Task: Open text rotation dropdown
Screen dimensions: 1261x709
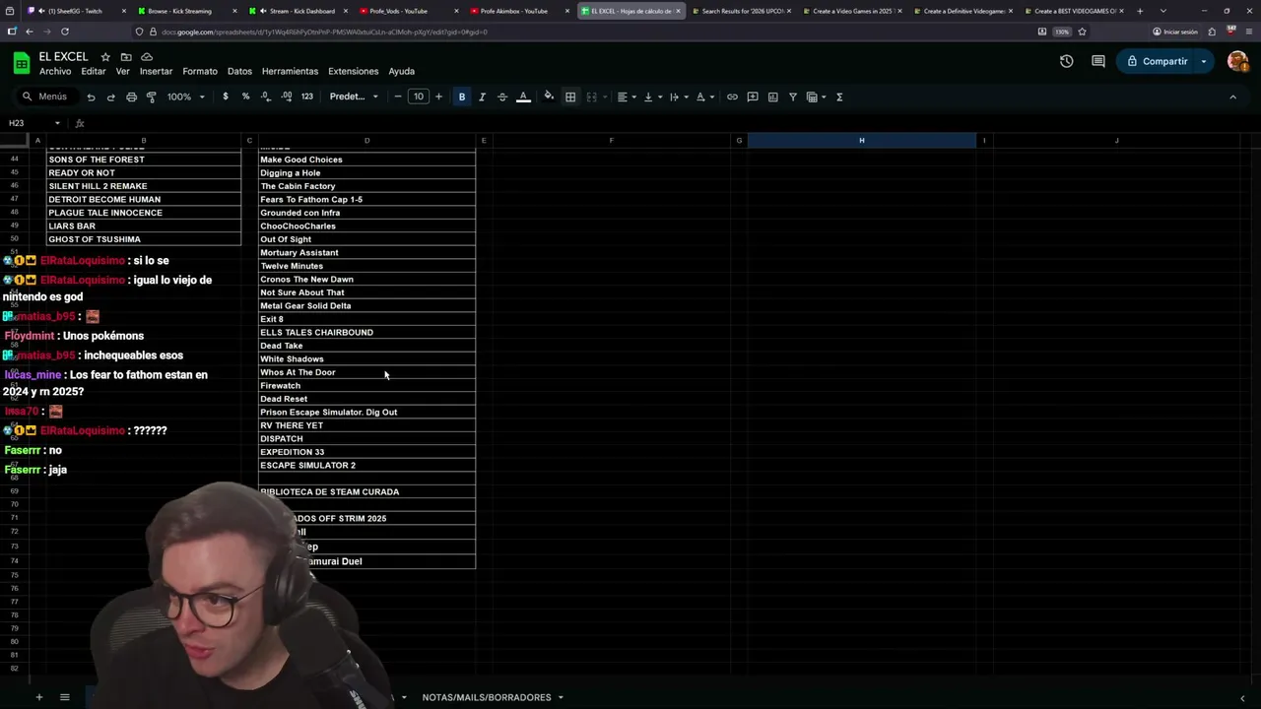Action: tap(705, 97)
